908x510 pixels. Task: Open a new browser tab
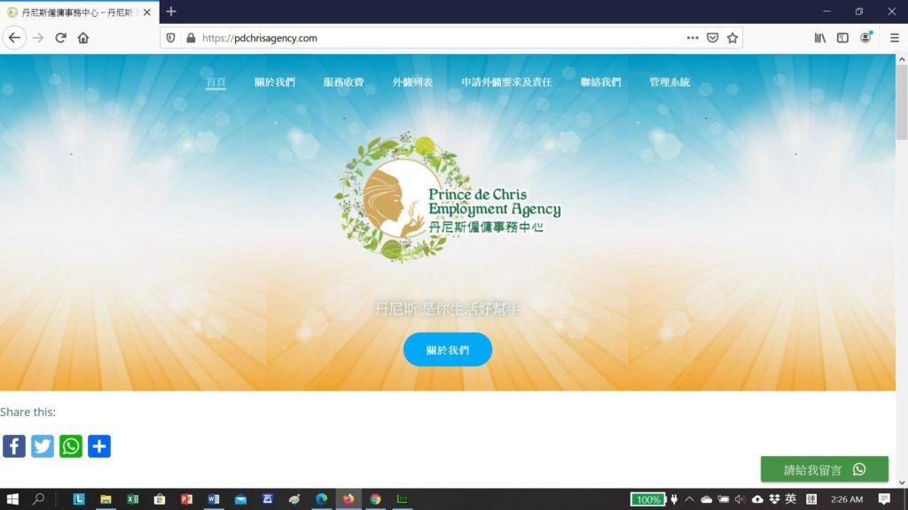tap(171, 12)
